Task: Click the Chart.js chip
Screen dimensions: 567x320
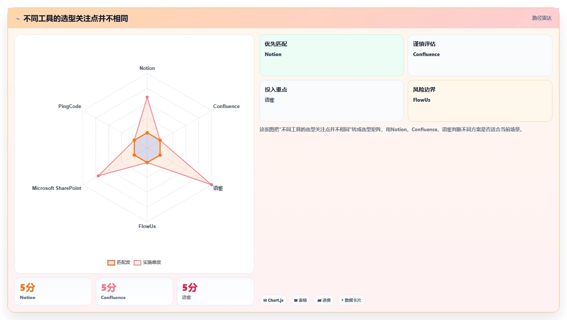Action: click(273, 300)
